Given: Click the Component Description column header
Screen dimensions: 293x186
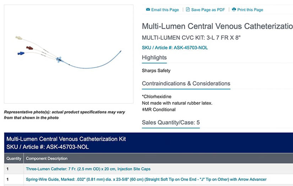Looking at the screenshot, I should (47, 158).
